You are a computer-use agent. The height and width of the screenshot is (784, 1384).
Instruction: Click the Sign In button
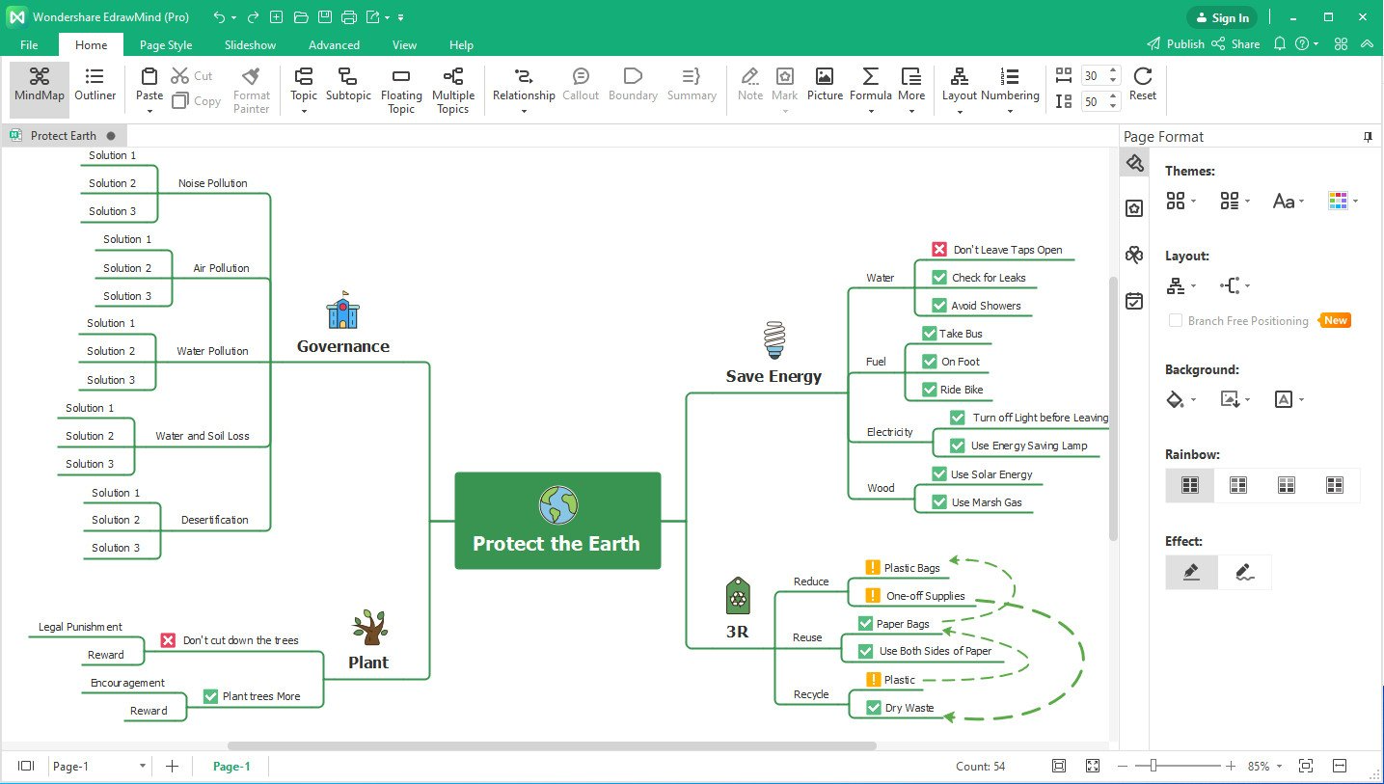[x=1222, y=17]
